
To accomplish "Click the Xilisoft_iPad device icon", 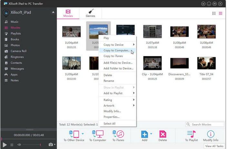I will 6,13.
